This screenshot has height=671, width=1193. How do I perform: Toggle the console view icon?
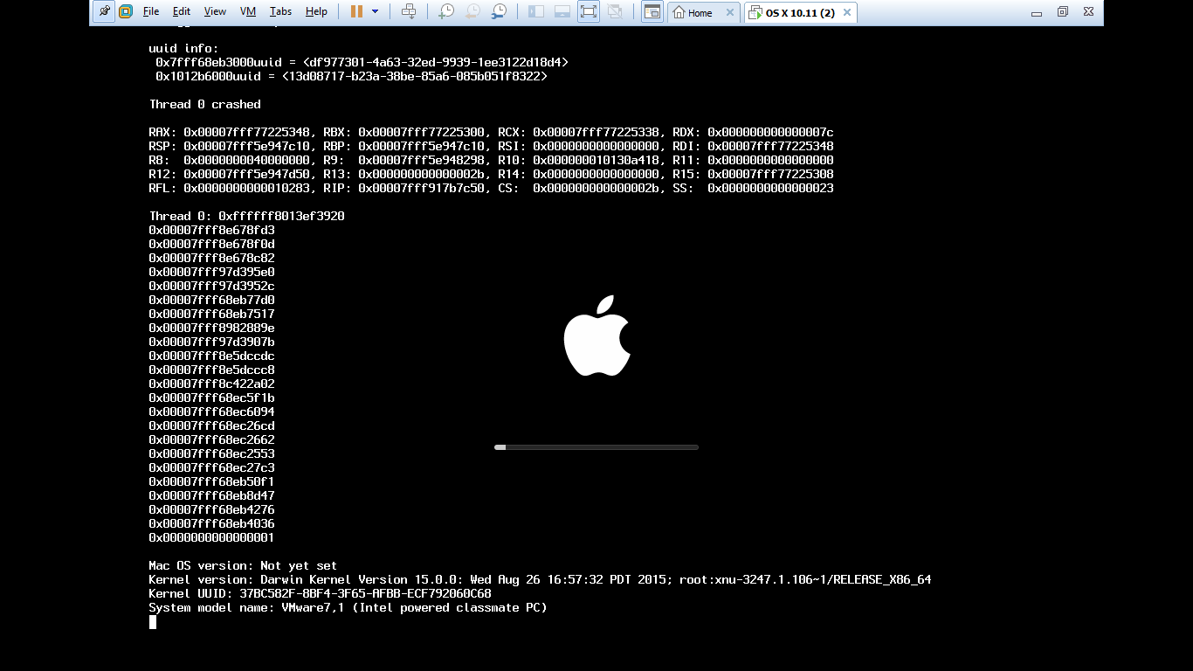tap(652, 11)
